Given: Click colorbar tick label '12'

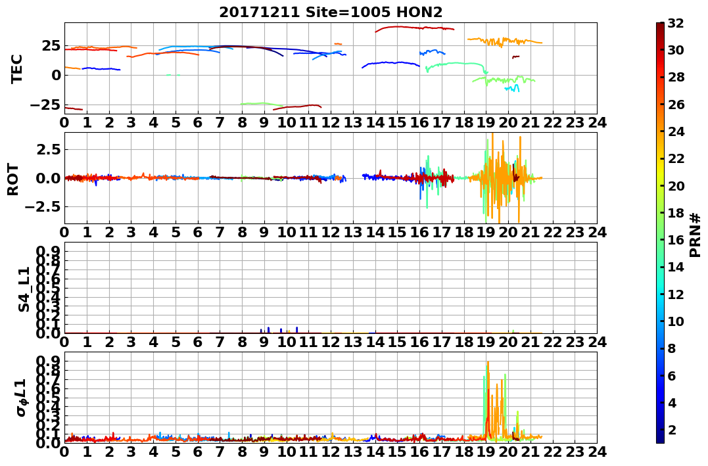Looking at the screenshot, I should [676, 294].
